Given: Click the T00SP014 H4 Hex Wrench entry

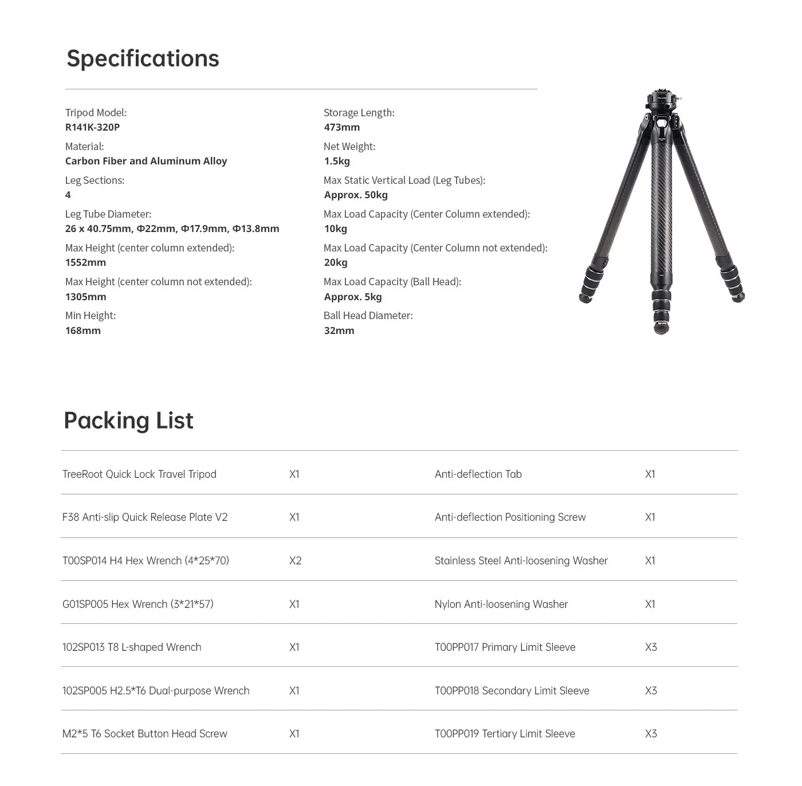Looking at the screenshot, I should click(x=146, y=561).
